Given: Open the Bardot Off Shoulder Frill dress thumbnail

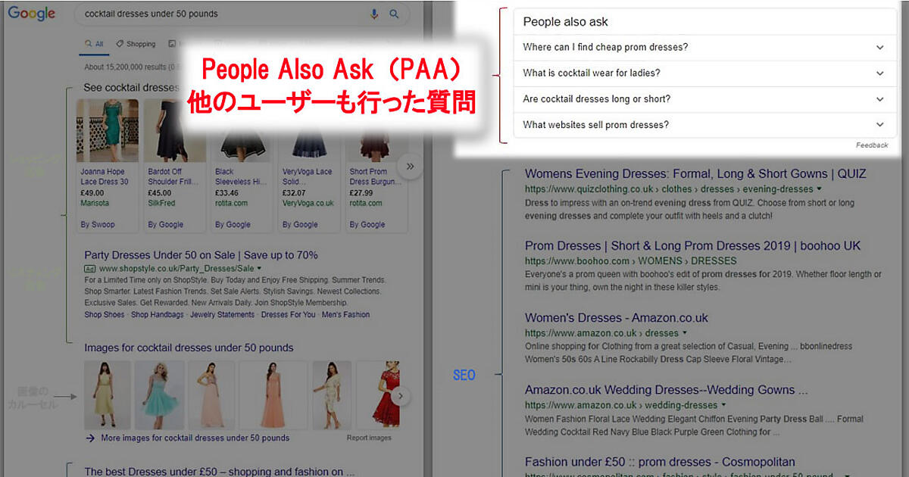Looking at the screenshot, I should pos(174,130).
